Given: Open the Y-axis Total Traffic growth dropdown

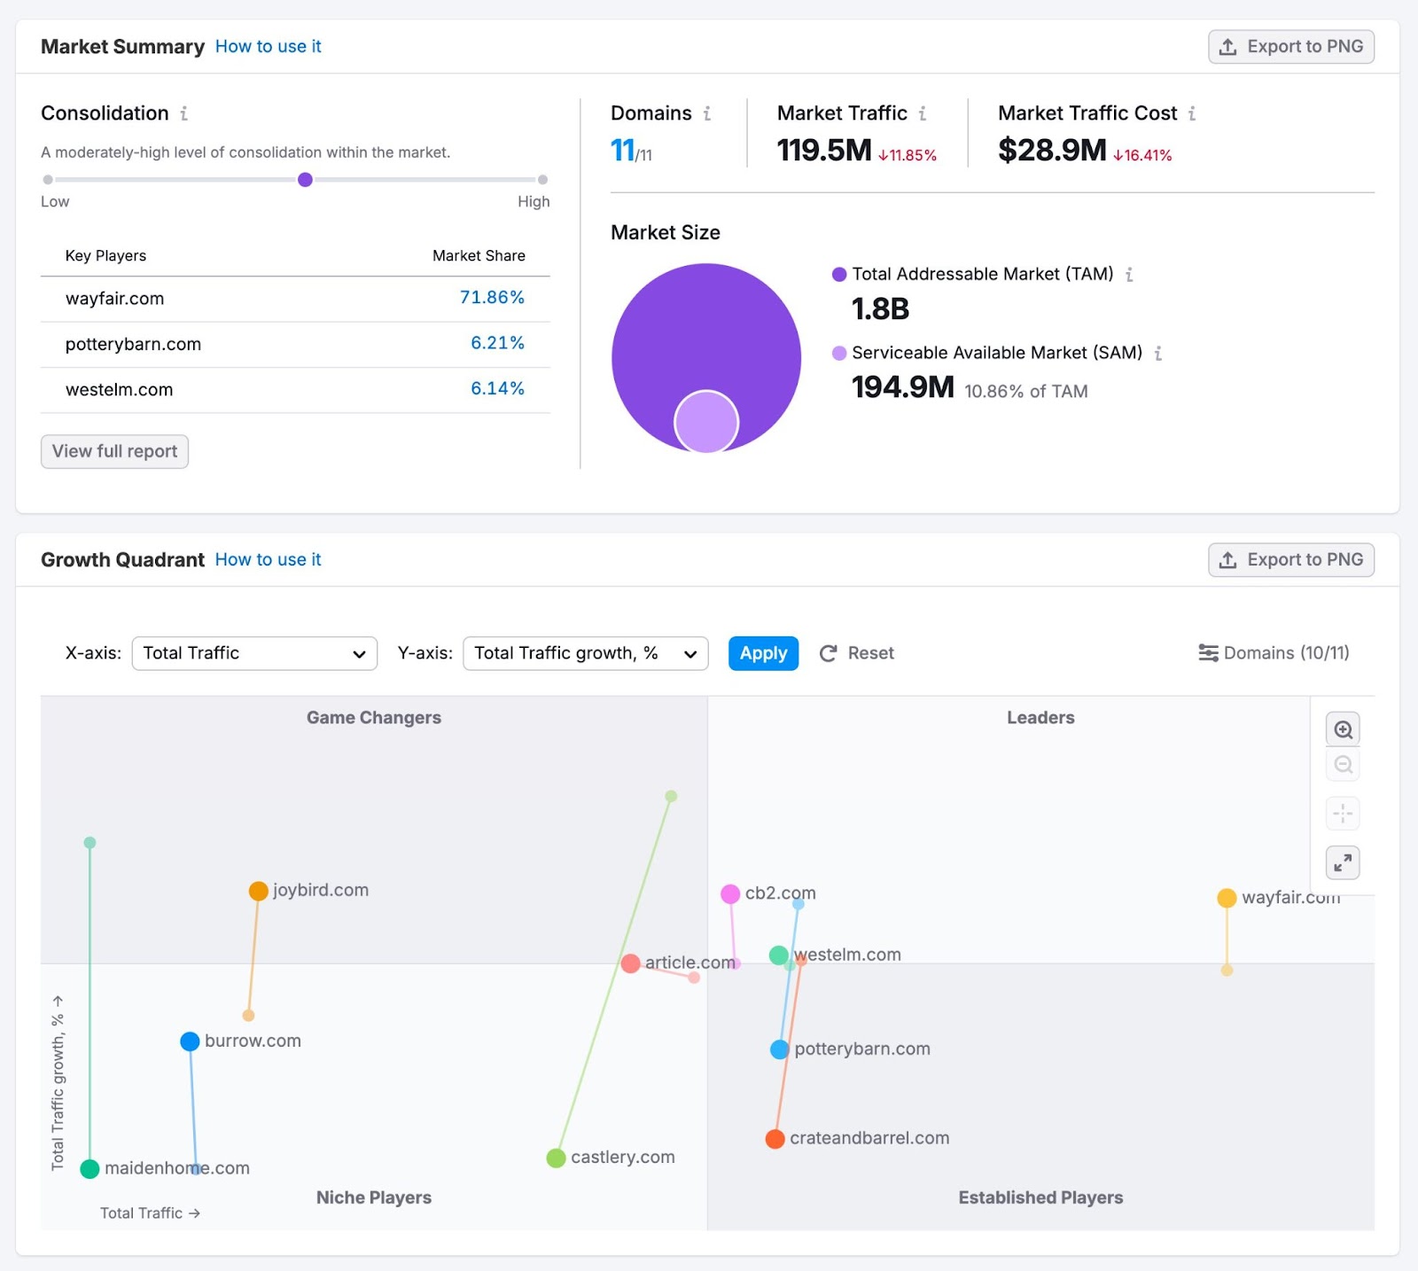Looking at the screenshot, I should click(585, 653).
